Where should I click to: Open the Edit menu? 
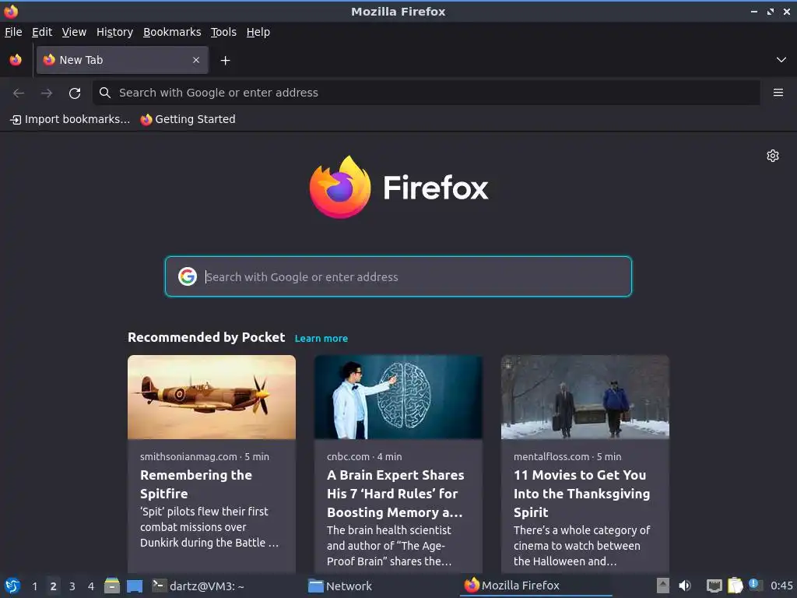coord(42,32)
